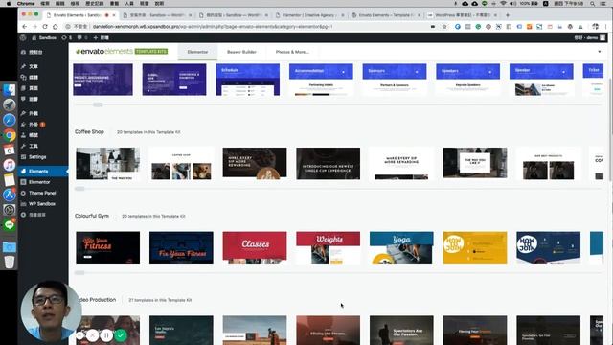Switch to the Elementor tab
Image resolution: width=613 pixels, height=345 pixels.
click(x=197, y=52)
